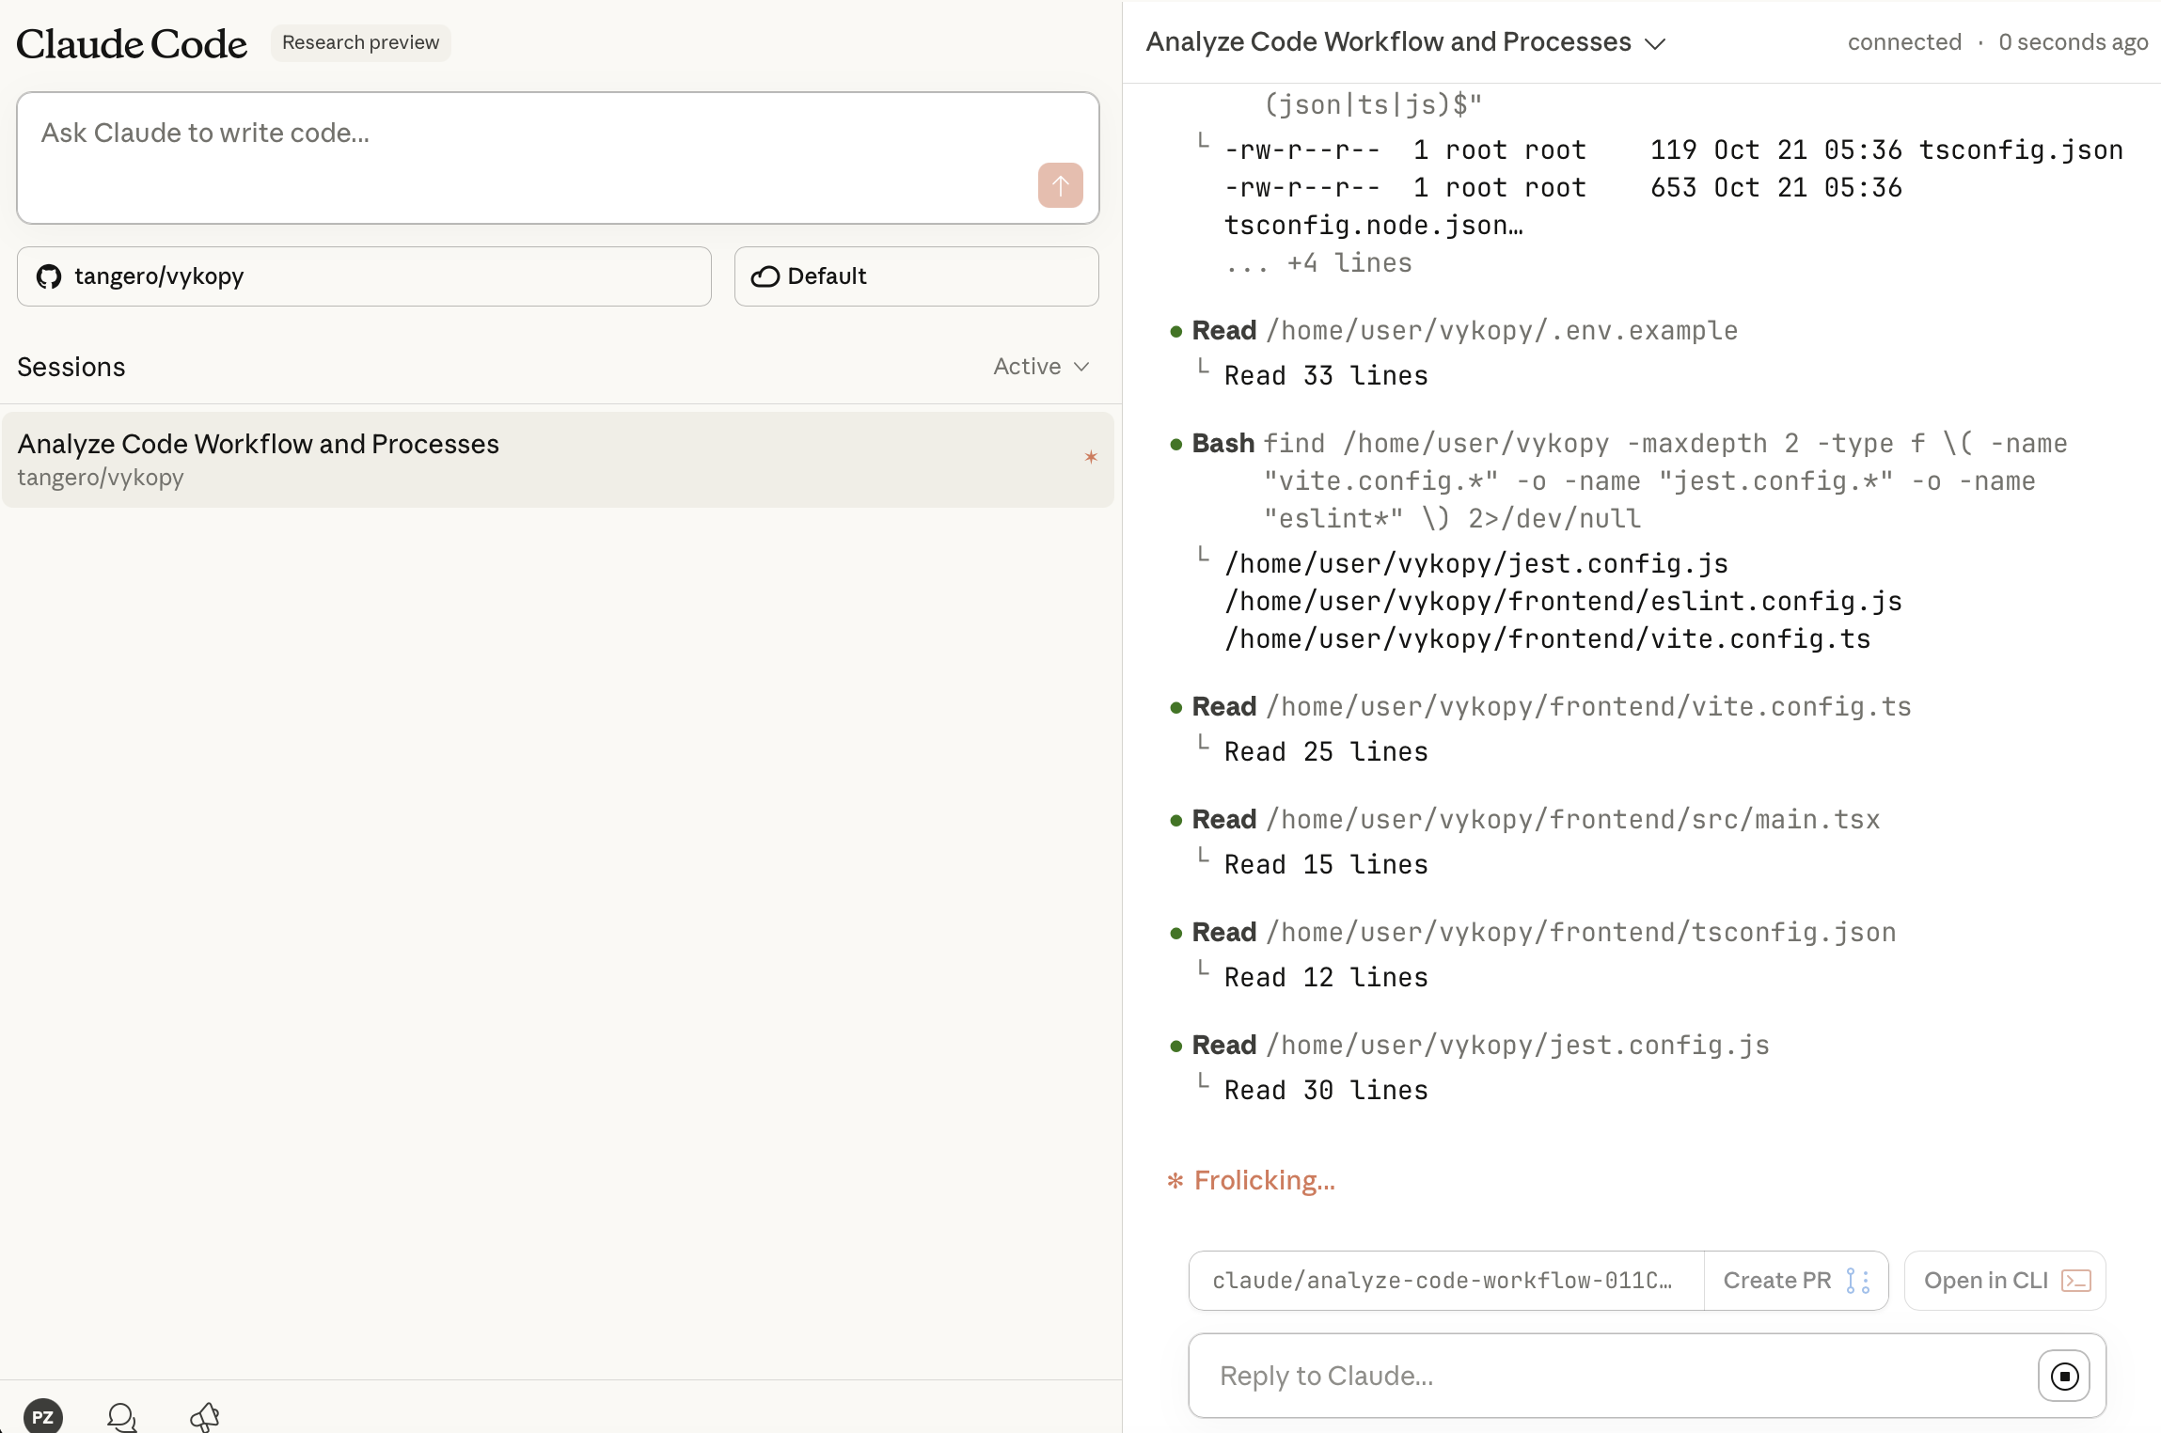Click the cloud icon in Default selector

tap(765, 276)
